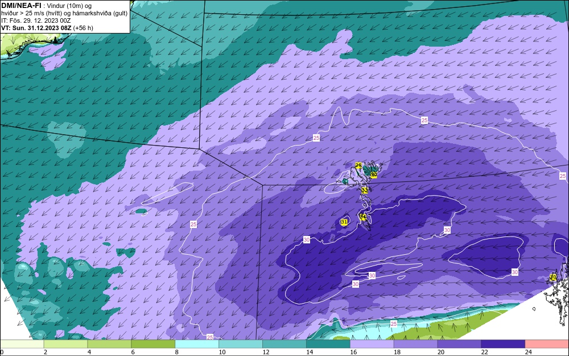The width and height of the screenshot is (569, 356).
Task: Click legend scale label '20'
Action: pyautogui.click(x=441, y=352)
